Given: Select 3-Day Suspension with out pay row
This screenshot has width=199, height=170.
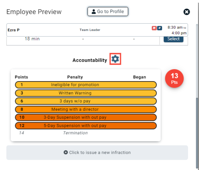Looking at the screenshot, I should point(86,117).
